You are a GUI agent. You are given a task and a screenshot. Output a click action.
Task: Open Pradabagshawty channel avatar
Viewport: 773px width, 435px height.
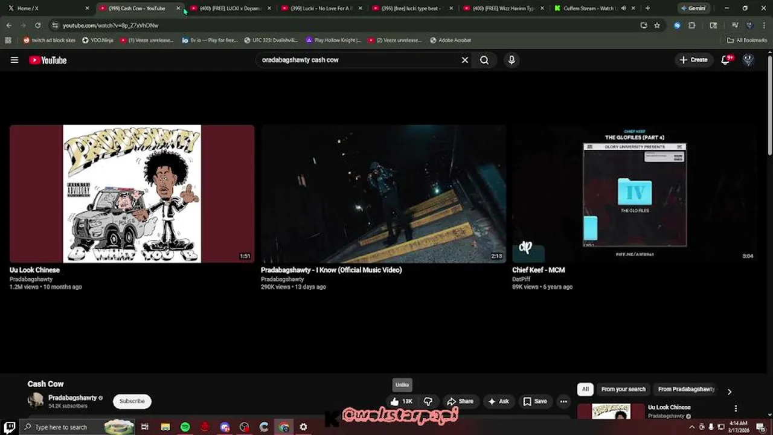click(36, 400)
